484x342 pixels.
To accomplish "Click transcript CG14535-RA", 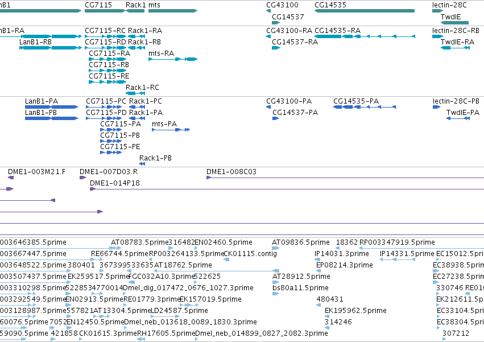I will coord(337,31).
